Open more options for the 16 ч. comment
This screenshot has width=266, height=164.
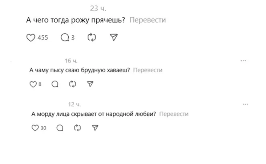(x=243, y=61)
